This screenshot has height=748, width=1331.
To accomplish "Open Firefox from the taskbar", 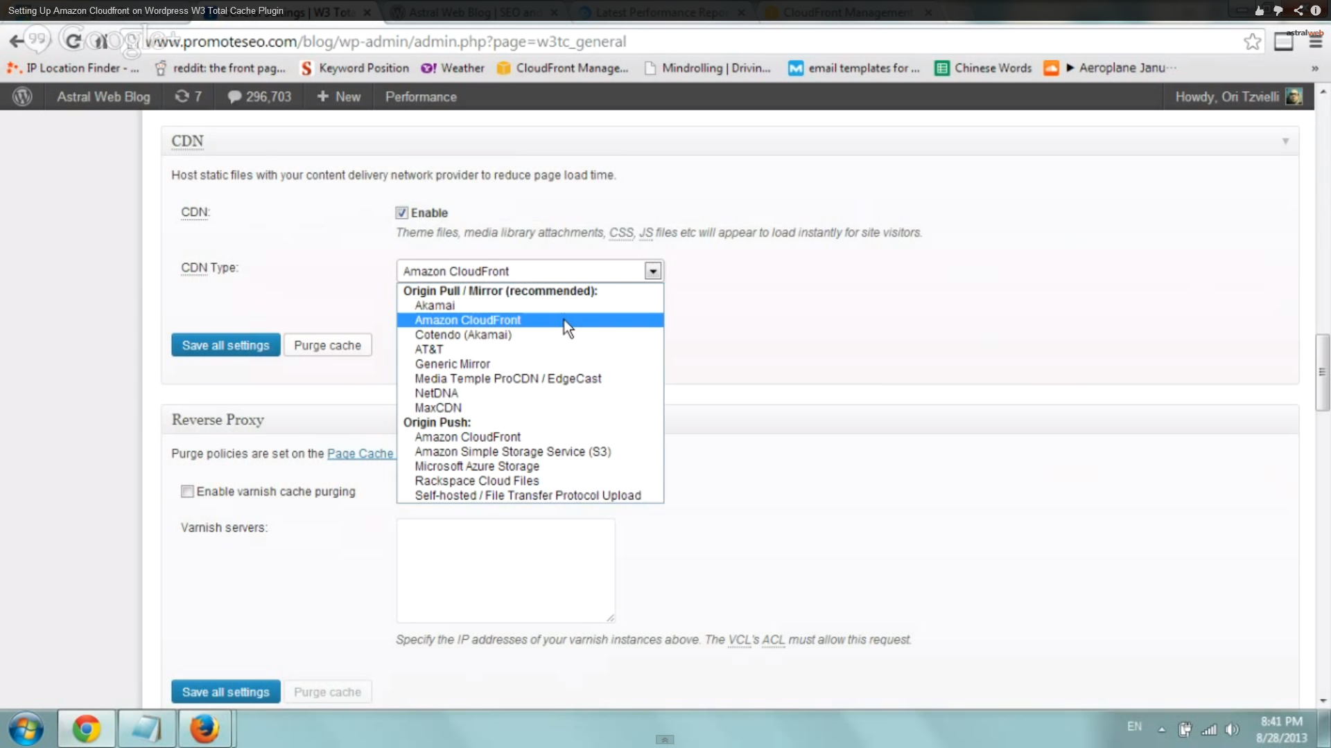I will pyautogui.click(x=205, y=729).
